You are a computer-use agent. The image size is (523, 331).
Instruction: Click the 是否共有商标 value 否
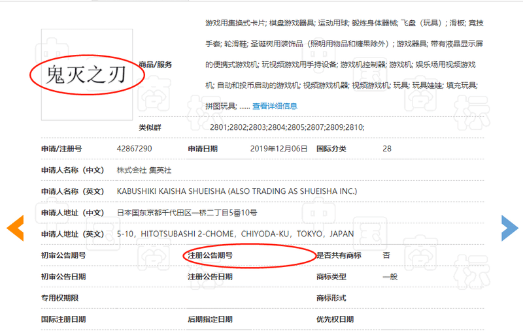pos(386,255)
